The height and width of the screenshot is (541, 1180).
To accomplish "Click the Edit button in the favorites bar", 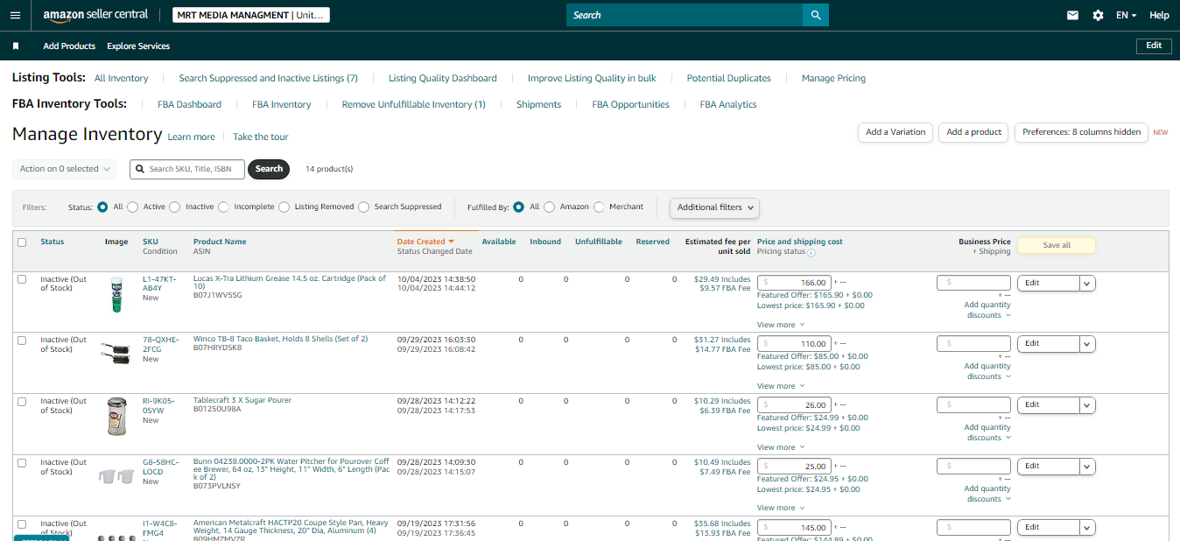I will 1154,46.
